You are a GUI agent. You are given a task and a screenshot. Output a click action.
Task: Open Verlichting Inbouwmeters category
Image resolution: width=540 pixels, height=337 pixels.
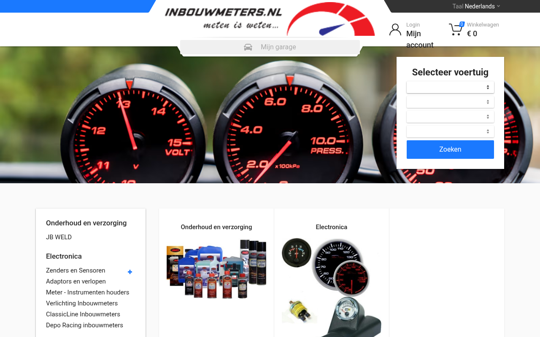[x=82, y=303]
